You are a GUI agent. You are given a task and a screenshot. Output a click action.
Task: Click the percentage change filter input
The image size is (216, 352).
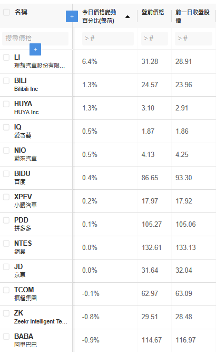point(108,39)
